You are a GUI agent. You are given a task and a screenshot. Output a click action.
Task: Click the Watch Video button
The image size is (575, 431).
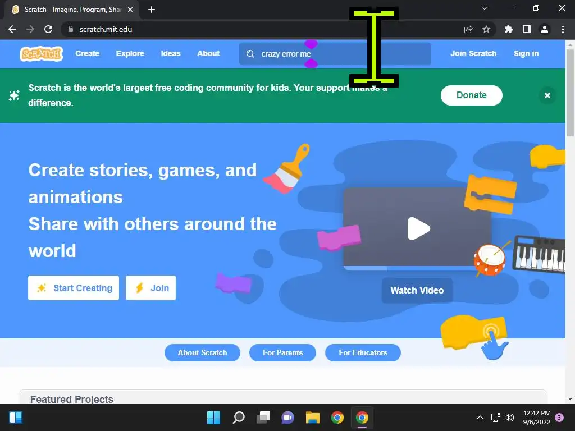[x=417, y=290]
